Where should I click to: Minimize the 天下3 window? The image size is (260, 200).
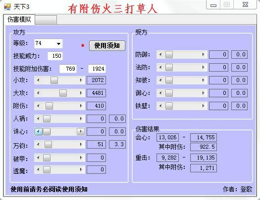click(x=213, y=5)
